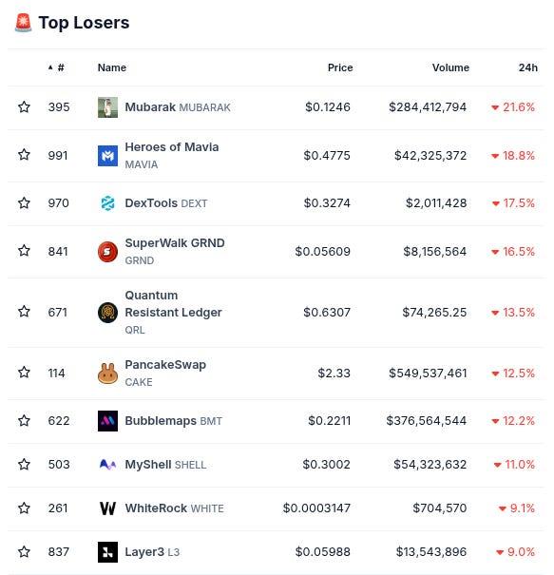Toggle favorite star for PancakeSwap
This screenshot has height=575, width=554.
24,373
